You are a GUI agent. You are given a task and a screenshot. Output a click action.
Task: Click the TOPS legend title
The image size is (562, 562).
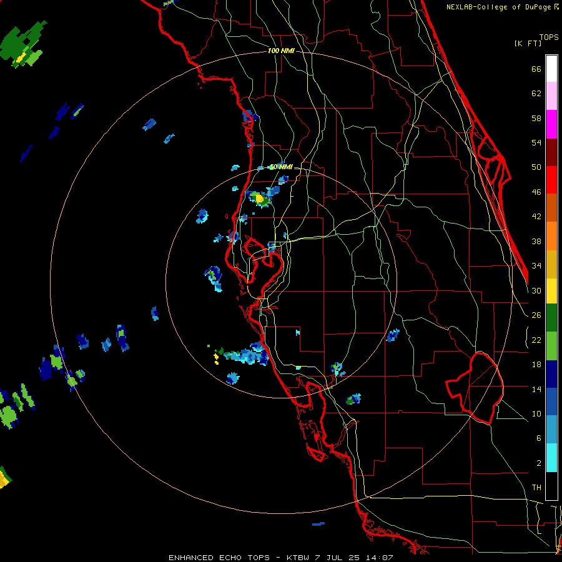(549, 37)
